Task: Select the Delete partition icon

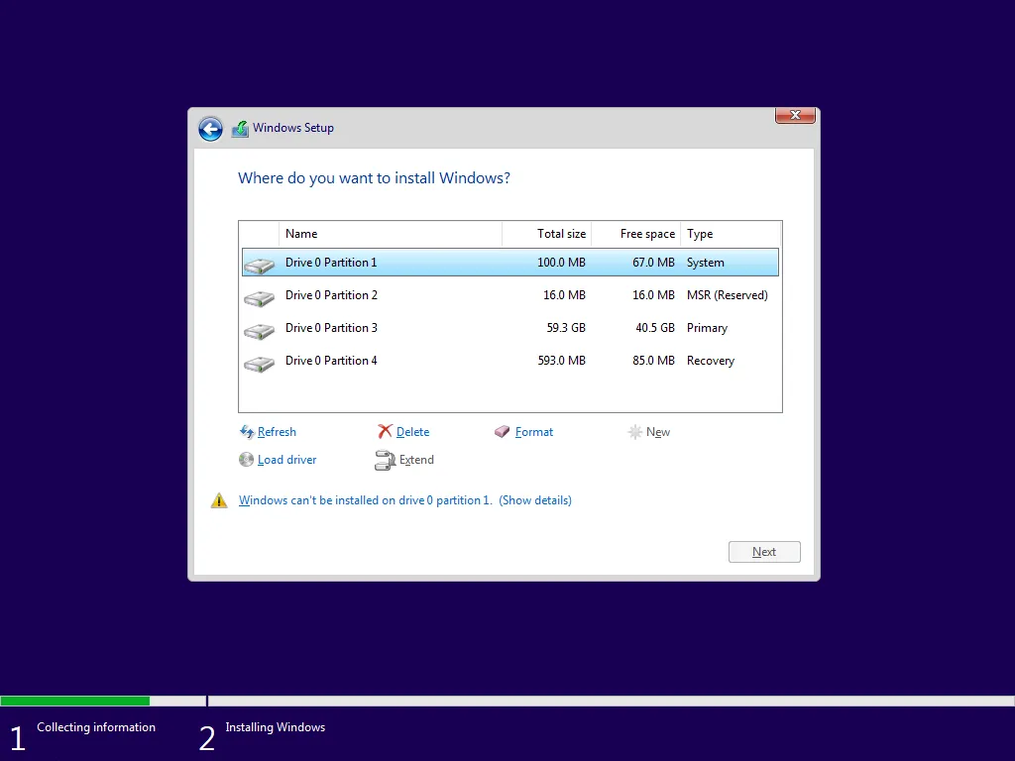Action: [x=386, y=431]
